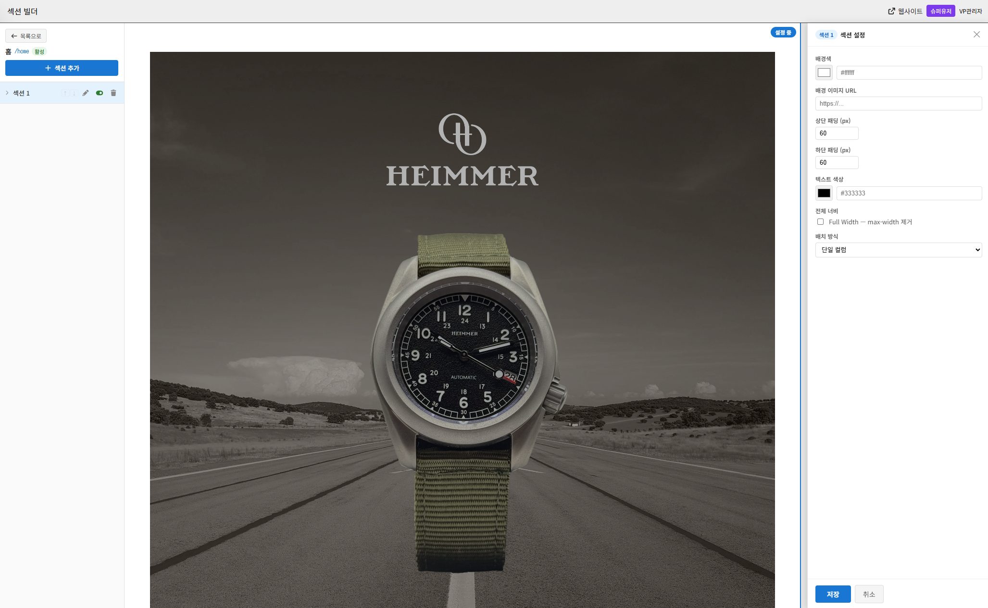Expand the 섹션 1 tree chevron
The height and width of the screenshot is (608, 988).
pos(7,93)
